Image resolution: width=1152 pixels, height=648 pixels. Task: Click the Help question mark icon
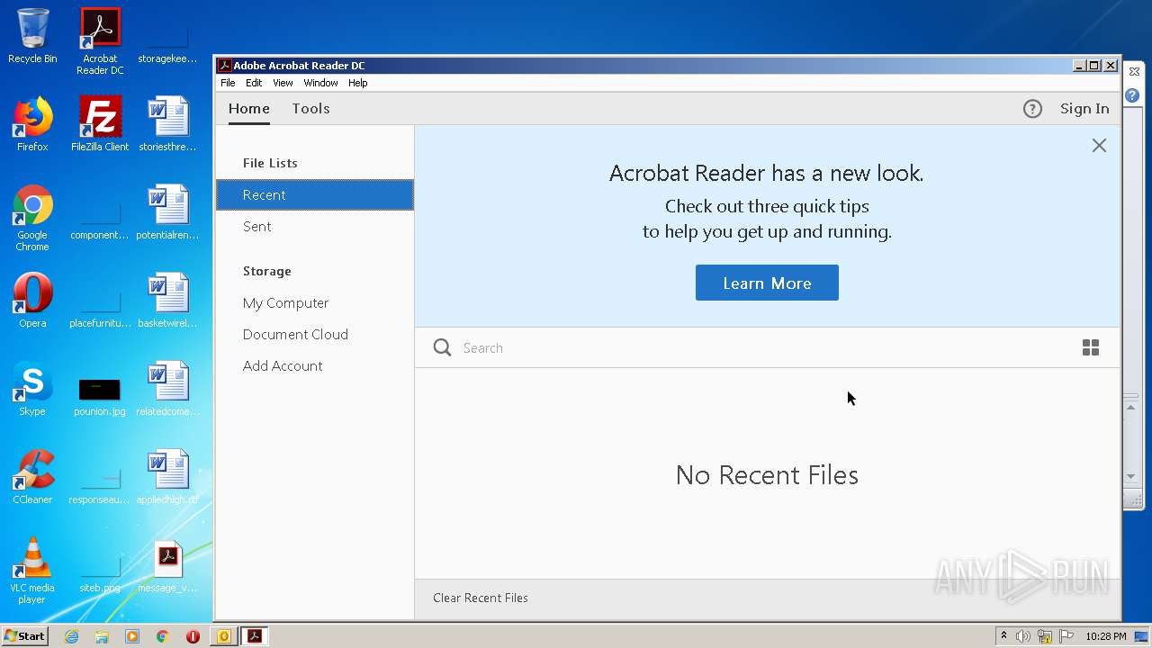pyautogui.click(x=1032, y=109)
